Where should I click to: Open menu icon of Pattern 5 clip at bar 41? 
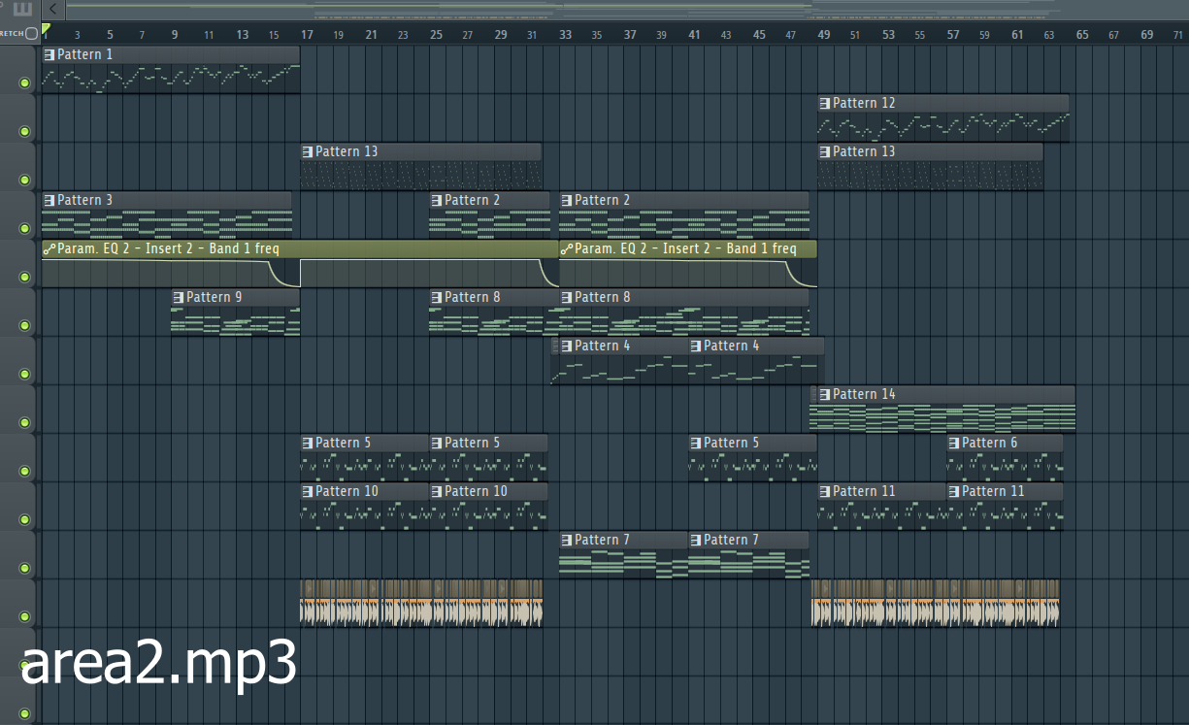click(x=696, y=443)
